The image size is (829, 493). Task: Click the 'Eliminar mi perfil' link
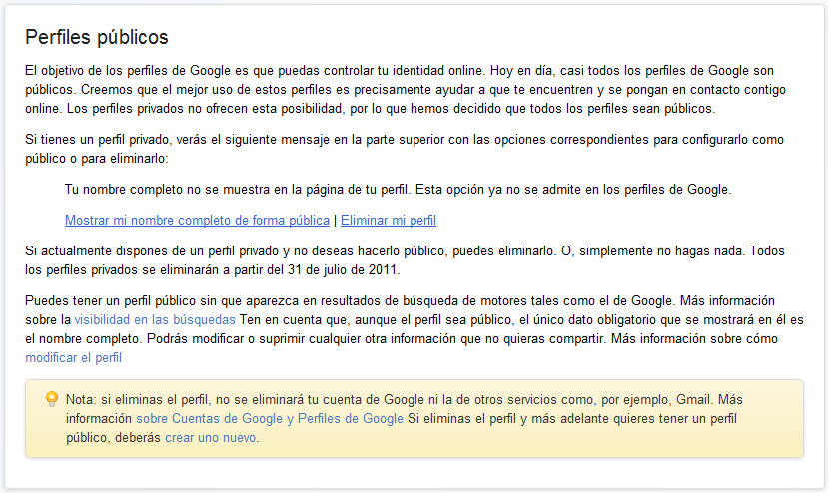389,220
